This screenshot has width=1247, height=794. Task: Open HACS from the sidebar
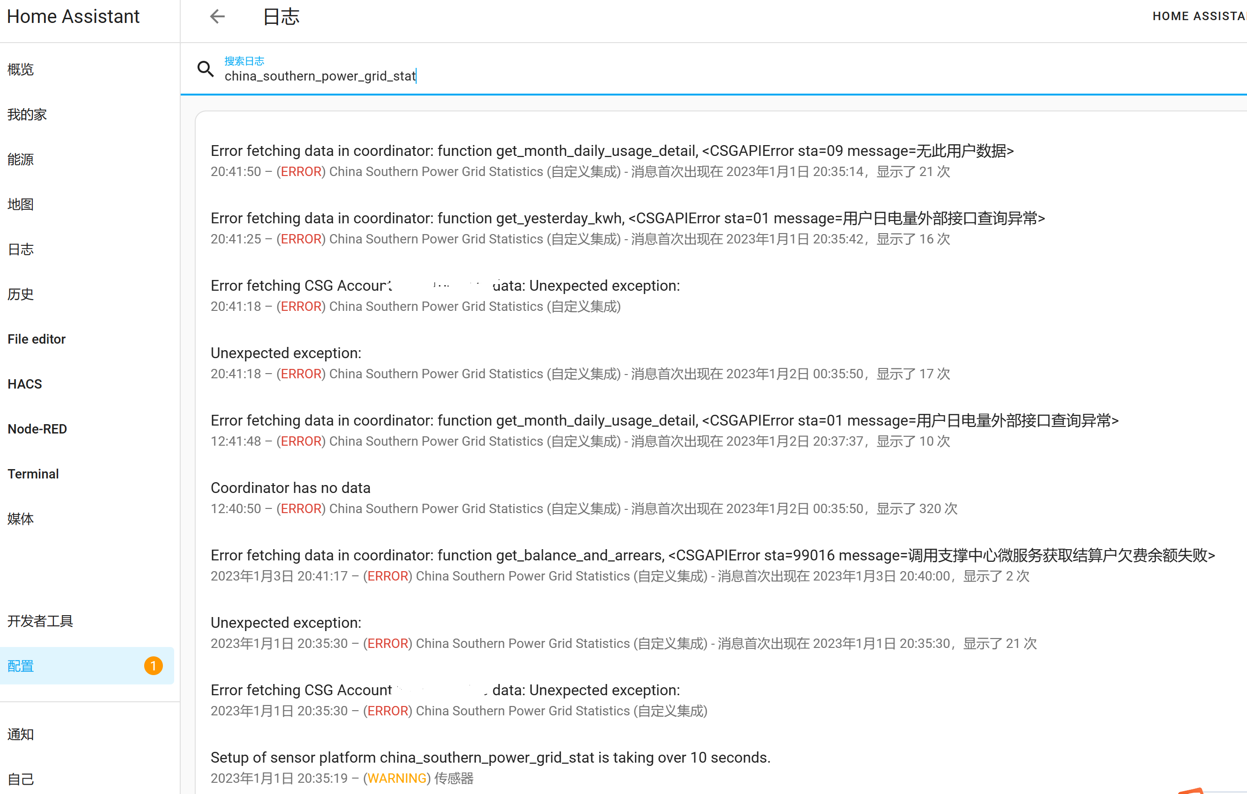(24, 384)
